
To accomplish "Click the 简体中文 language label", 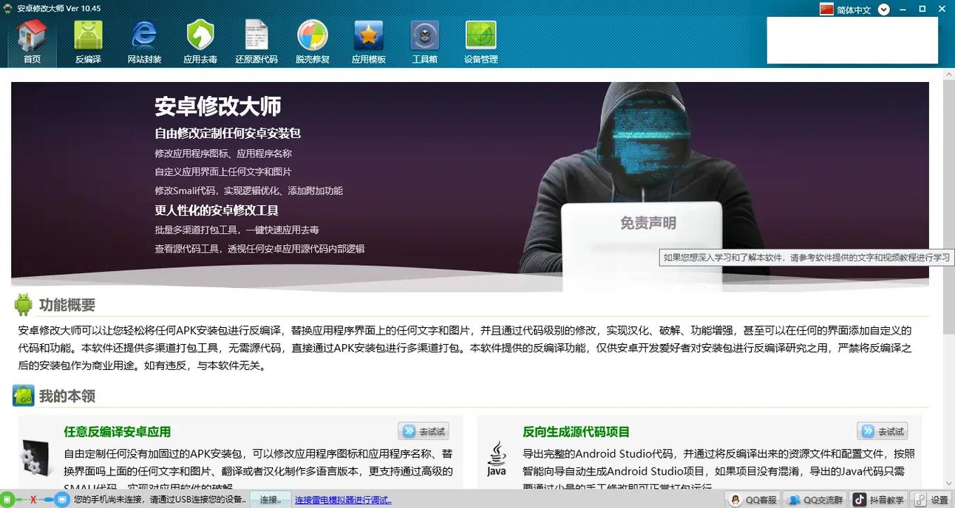I will pos(854,10).
